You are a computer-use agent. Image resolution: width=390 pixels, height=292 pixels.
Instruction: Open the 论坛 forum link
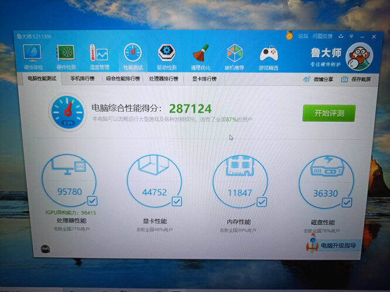click(303, 36)
